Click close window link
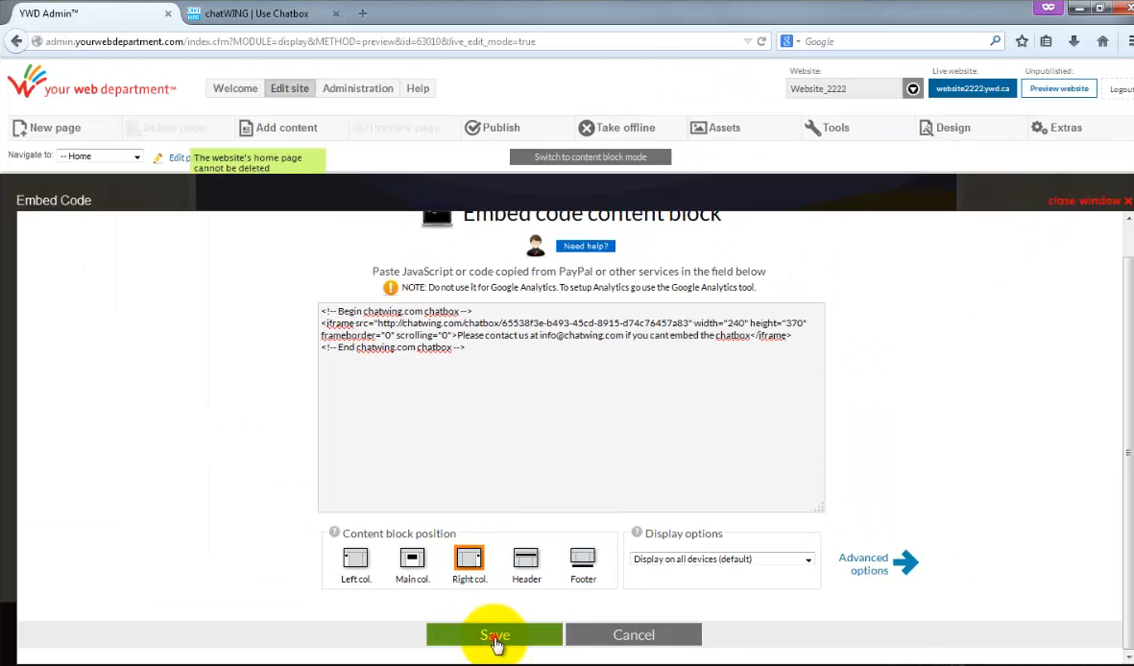 tap(1090, 201)
